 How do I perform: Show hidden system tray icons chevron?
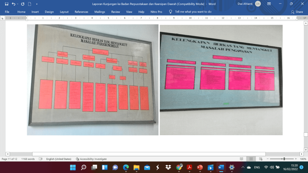pyautogui.click(x=243, y=167)
